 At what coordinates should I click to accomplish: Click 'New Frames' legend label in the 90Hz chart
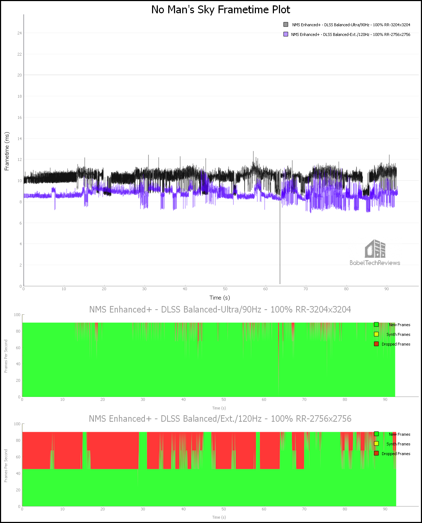tap(399, 325)
